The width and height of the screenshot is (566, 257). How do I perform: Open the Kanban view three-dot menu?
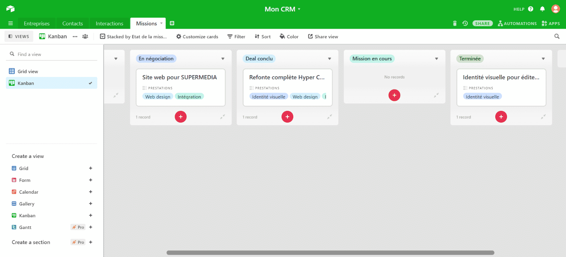75,36
